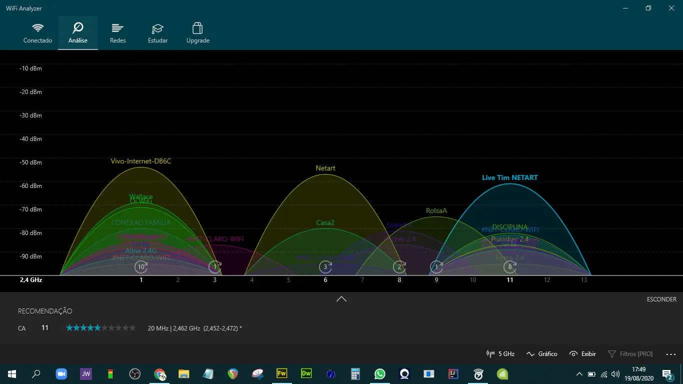The height and width of the screenshot is (384, 683).
Task: Open the Estudar tab
Action: click(x=158, y=33)
